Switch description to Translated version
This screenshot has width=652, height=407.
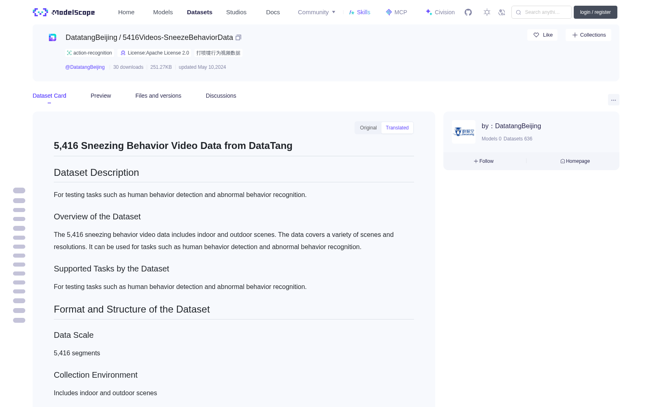[x=397, y=128]
